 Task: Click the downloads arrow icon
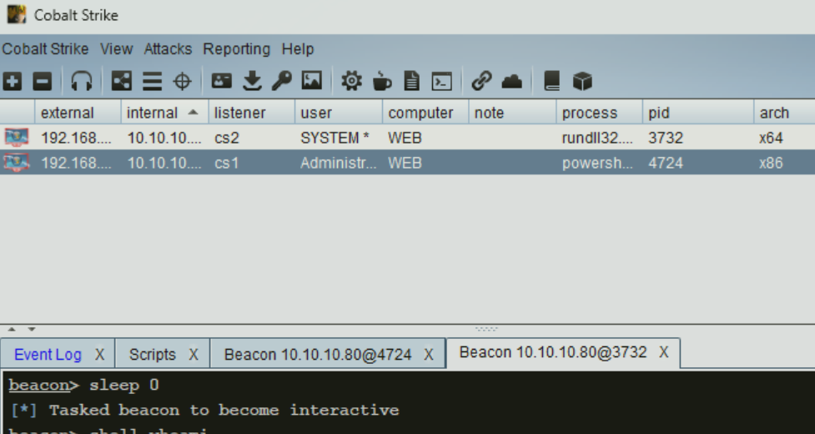[252, 81]
